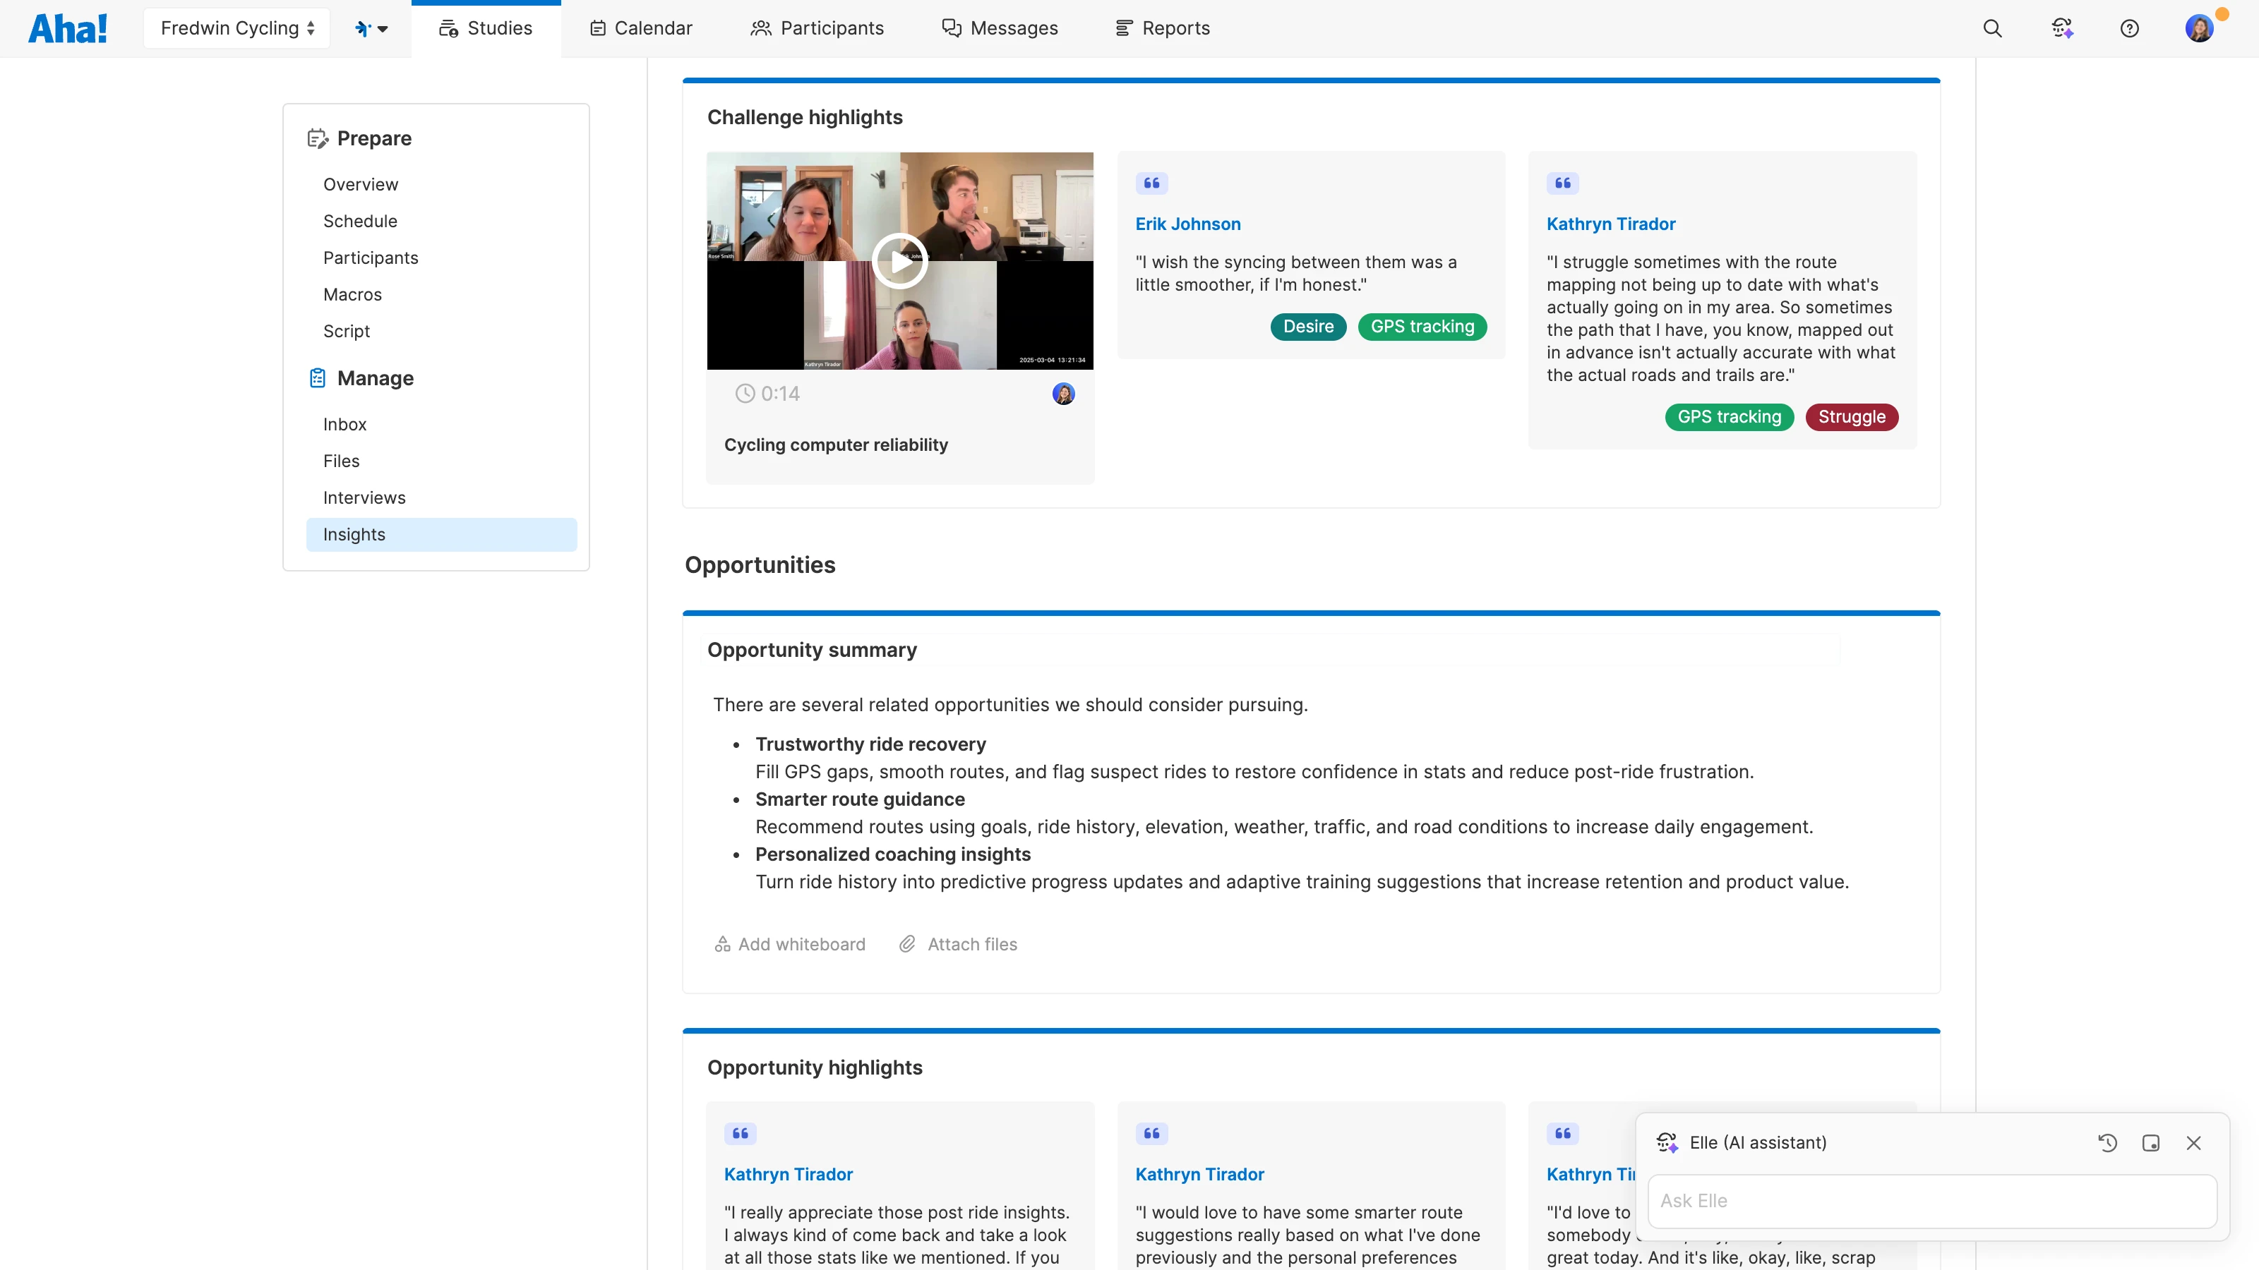Open the Messages tab
Screen dimensions: 2259x1270
tap(1000, 28)
